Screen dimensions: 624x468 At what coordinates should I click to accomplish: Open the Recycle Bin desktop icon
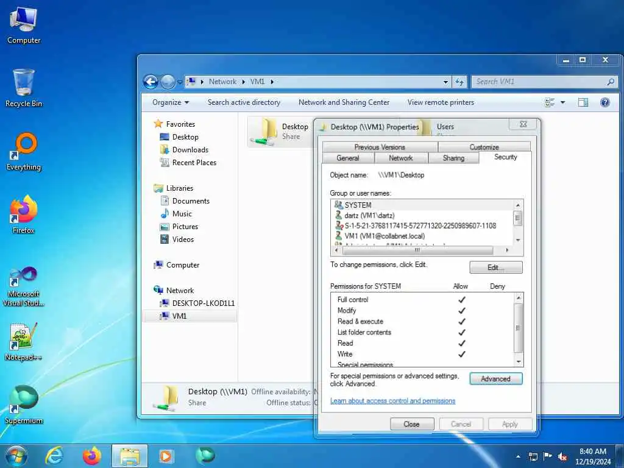tap(24, 88)
